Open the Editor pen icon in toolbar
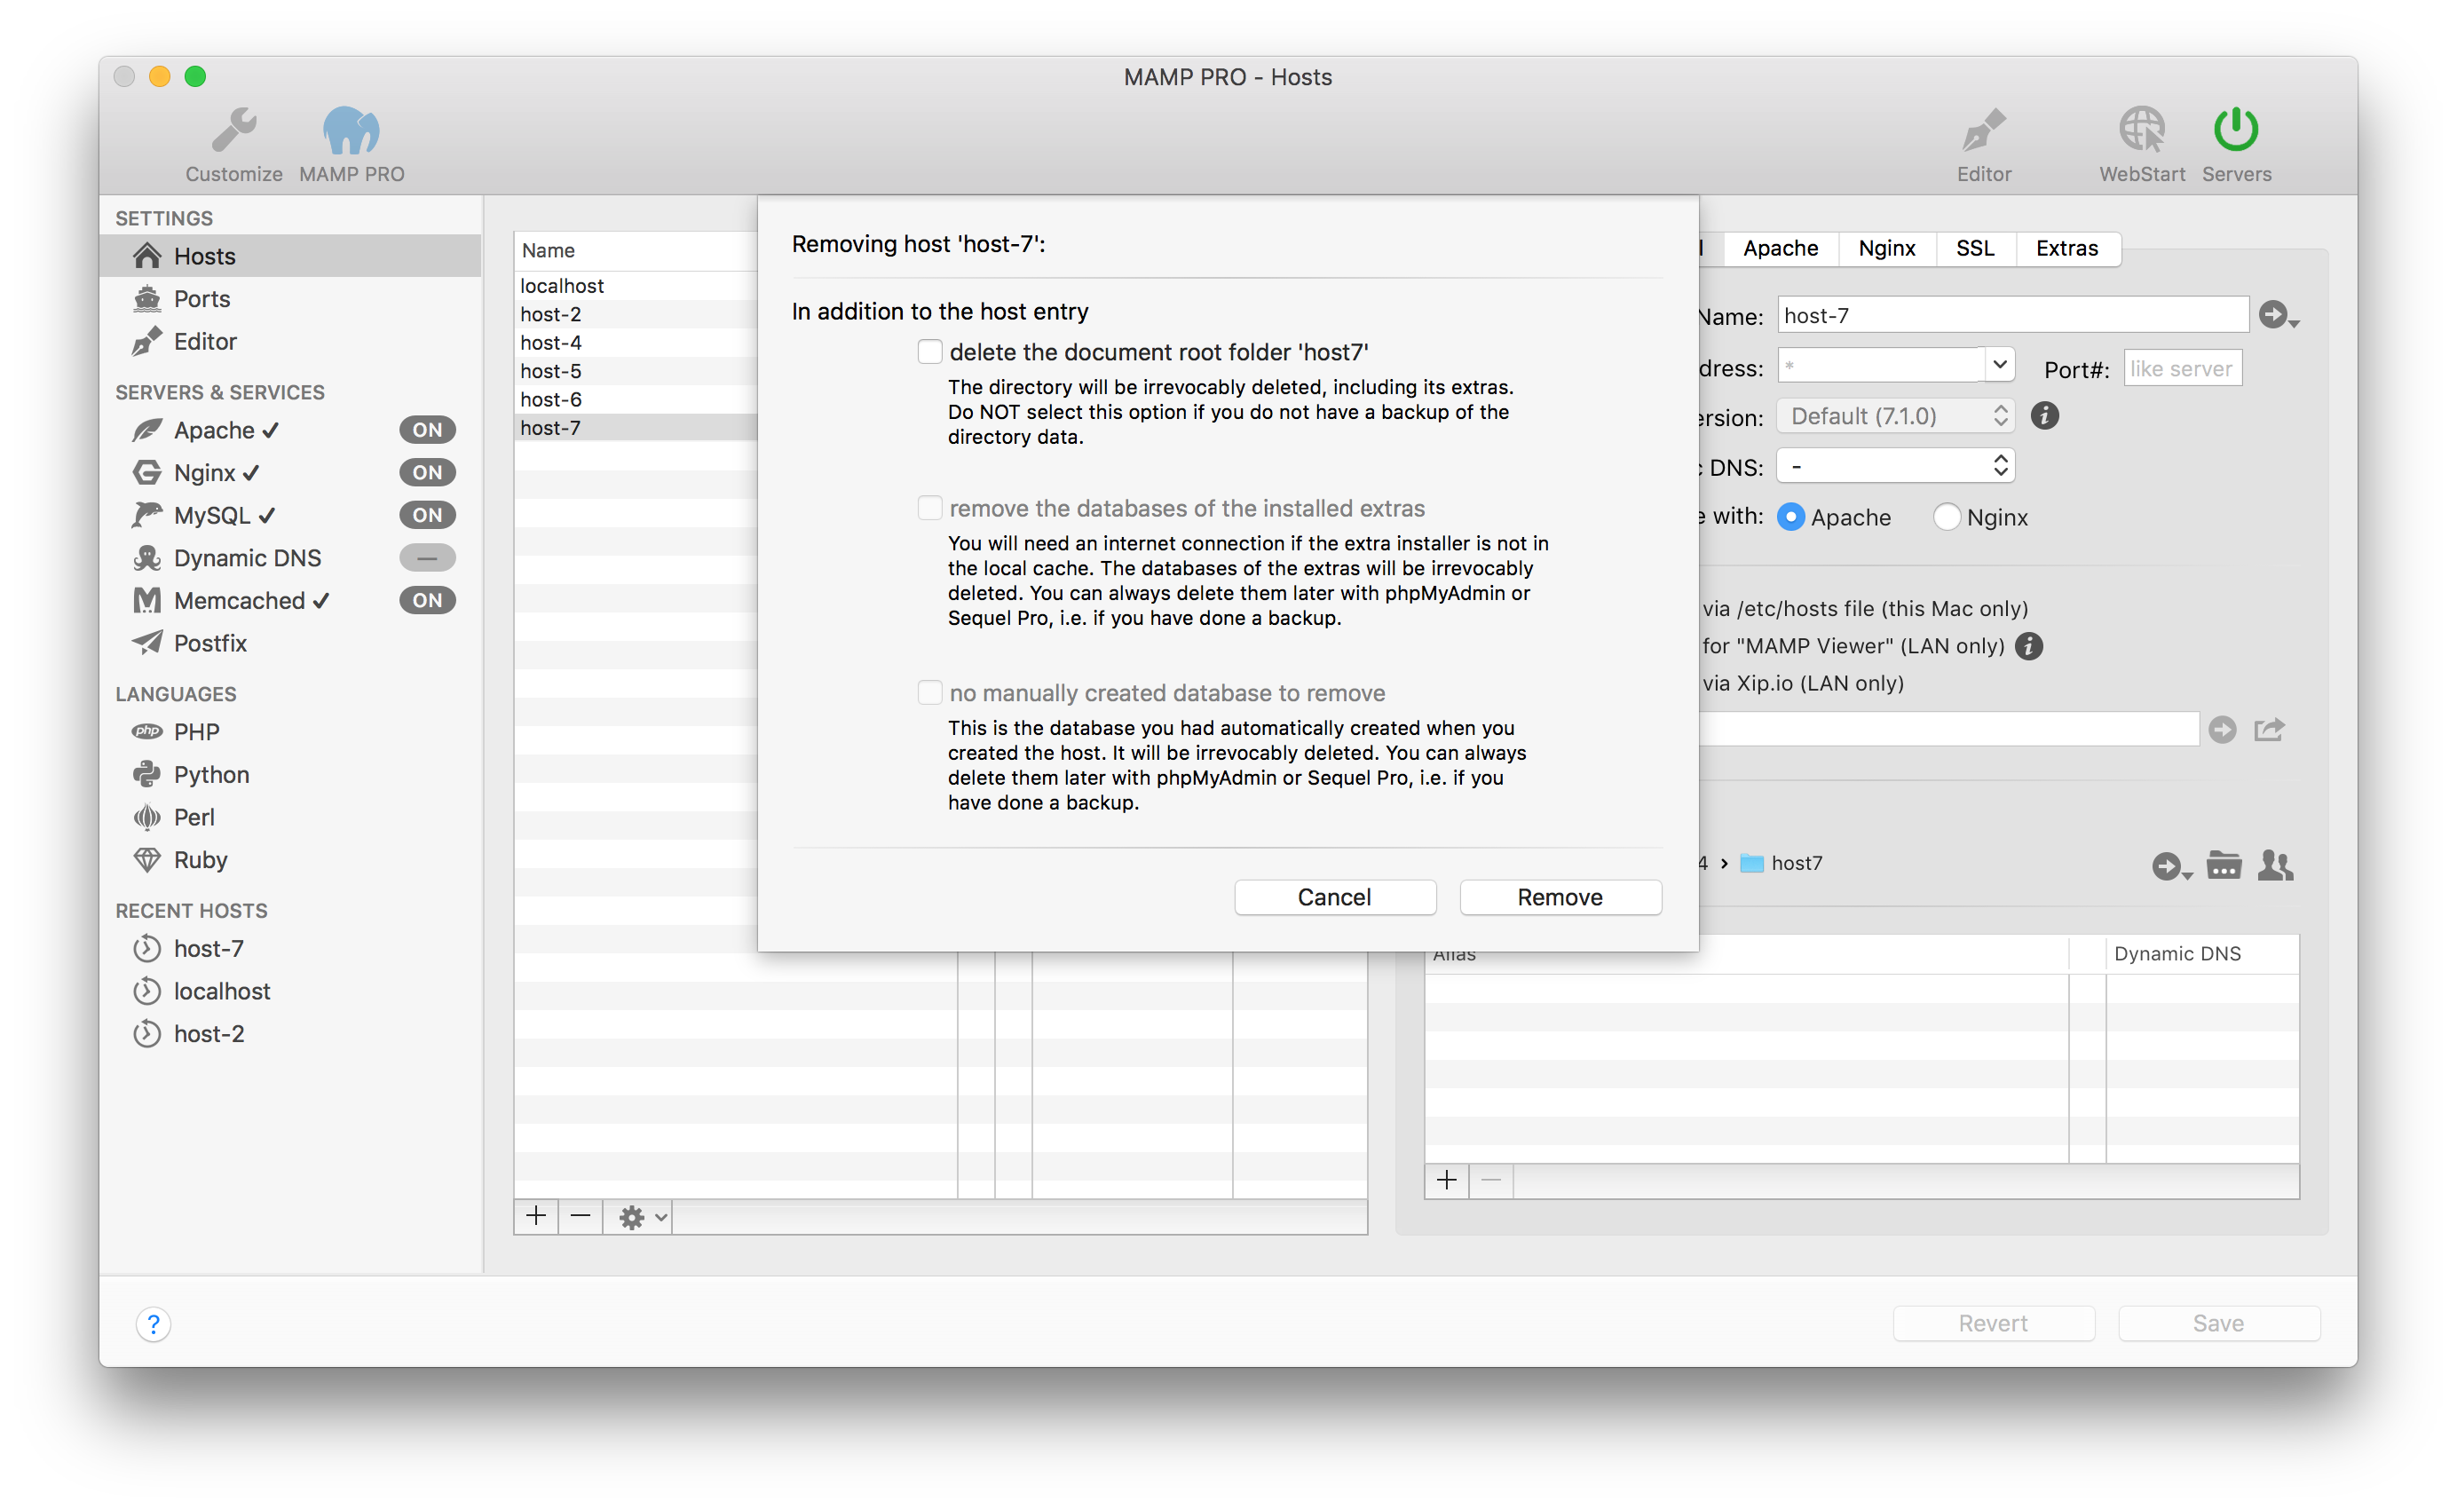2457x1509 pixels. pos(1983,130)
